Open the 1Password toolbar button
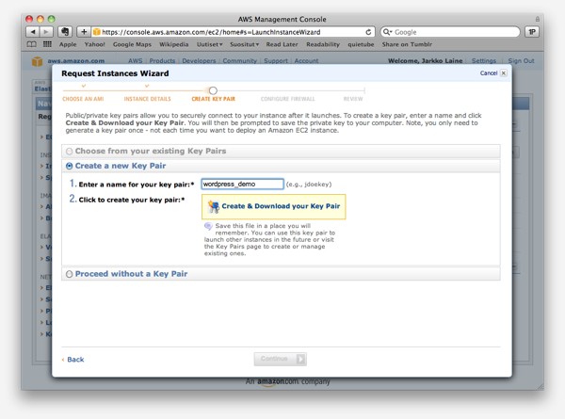Viewport: 565px width, 419px height. (532, 32)
